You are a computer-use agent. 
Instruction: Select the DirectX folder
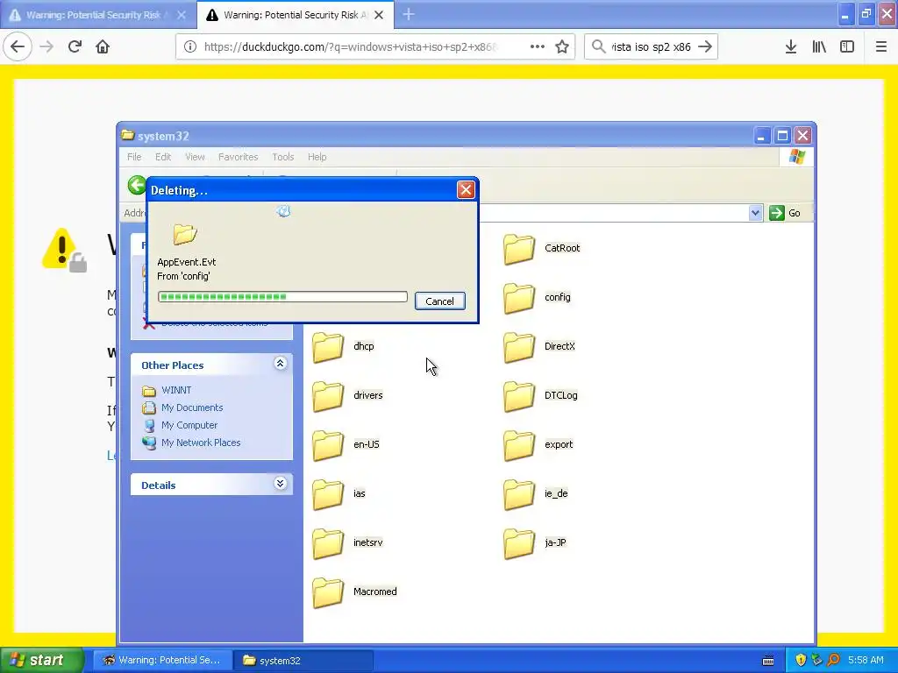[x=539, y=347]
